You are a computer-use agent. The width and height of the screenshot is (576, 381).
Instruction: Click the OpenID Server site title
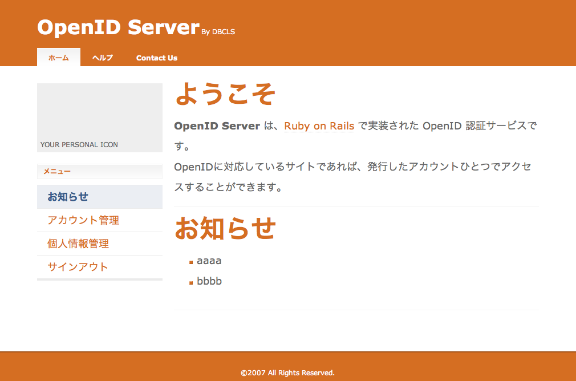point(118,27)
